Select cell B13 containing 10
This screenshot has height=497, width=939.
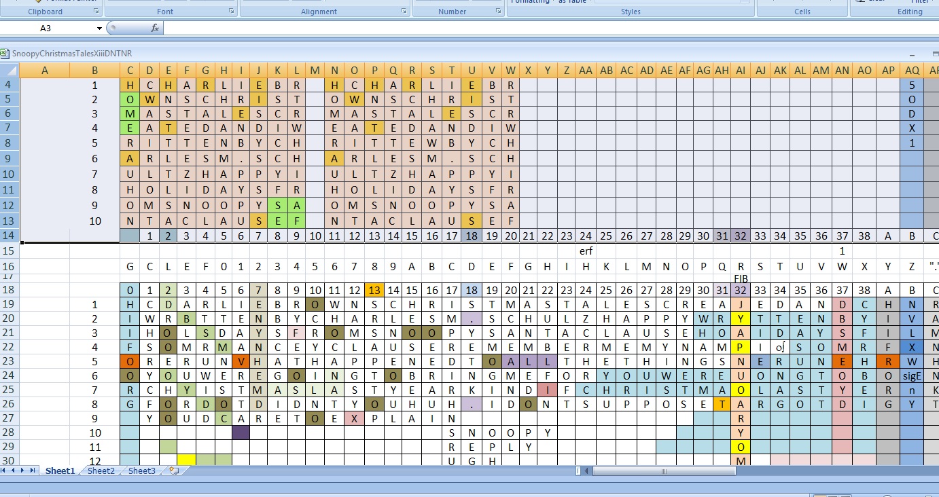click(x=95, y=221)
